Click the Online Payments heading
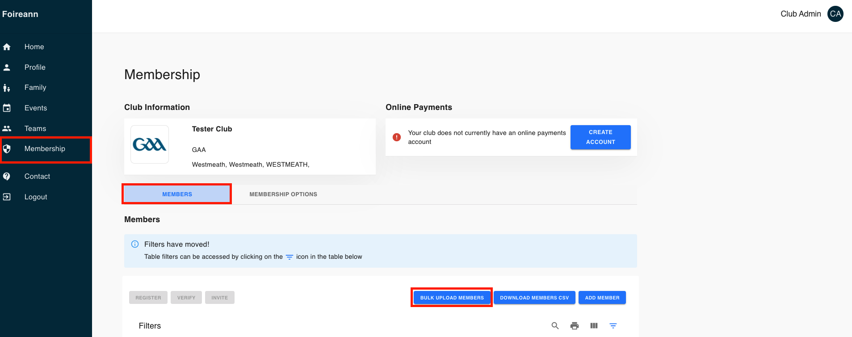This screenshot has width=852, height=337. (419, 107)
